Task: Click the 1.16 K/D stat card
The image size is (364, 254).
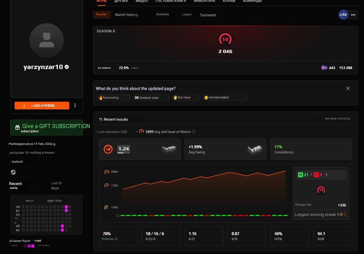Action: [204, 236]
